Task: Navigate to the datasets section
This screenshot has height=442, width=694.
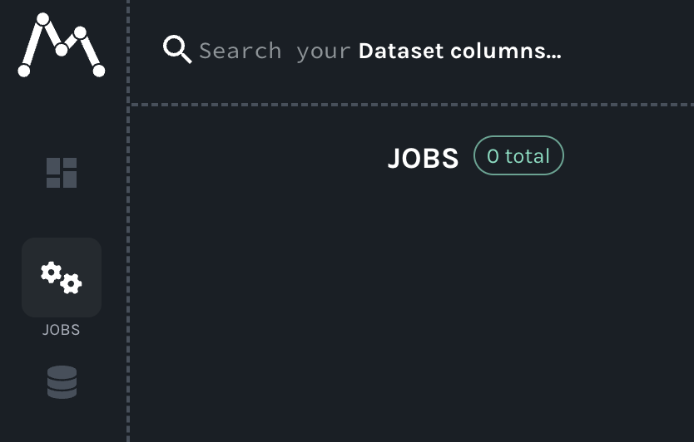Action: click(62, 382)
